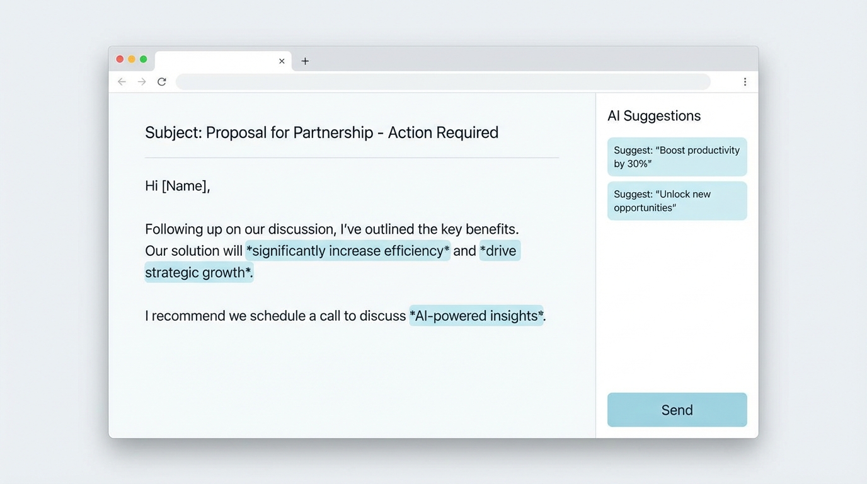Screen dimensions: 867x484
Task: Select the highlighted "AI-powered insights" phrase
Action: [x=476, y=316]
